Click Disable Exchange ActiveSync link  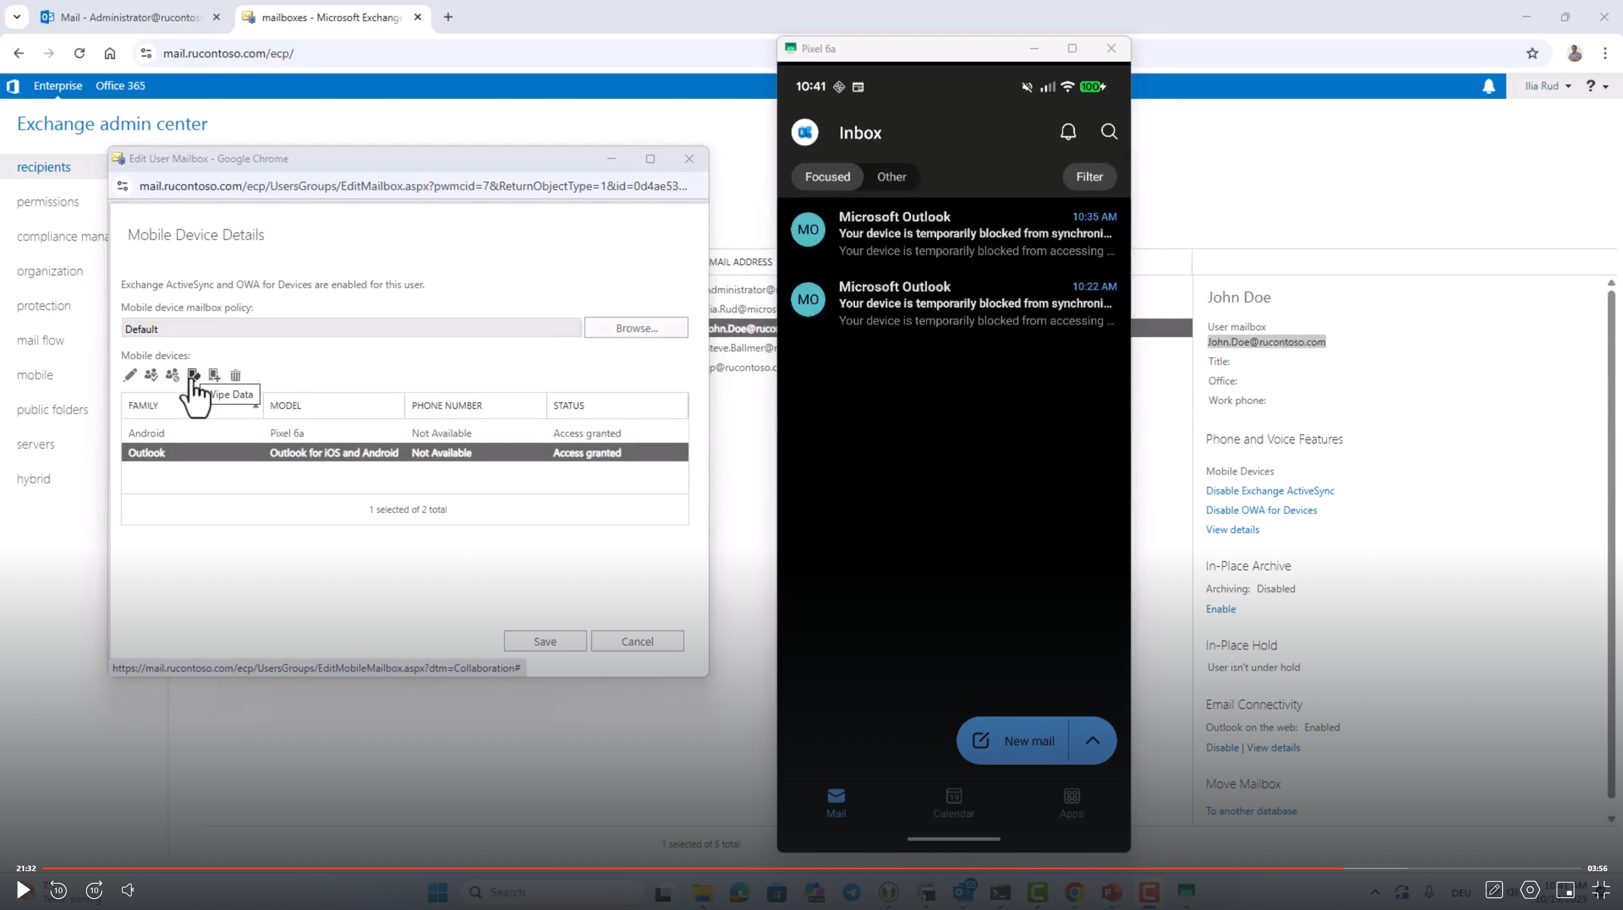tap(1269, 491)
